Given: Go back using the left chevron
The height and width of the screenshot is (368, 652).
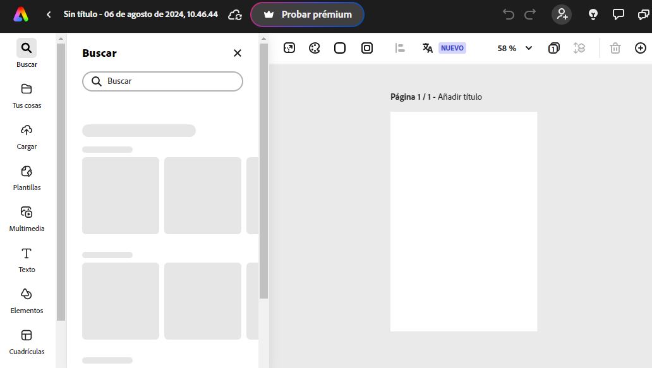Looking at the screenshot, I should point(49,15).
